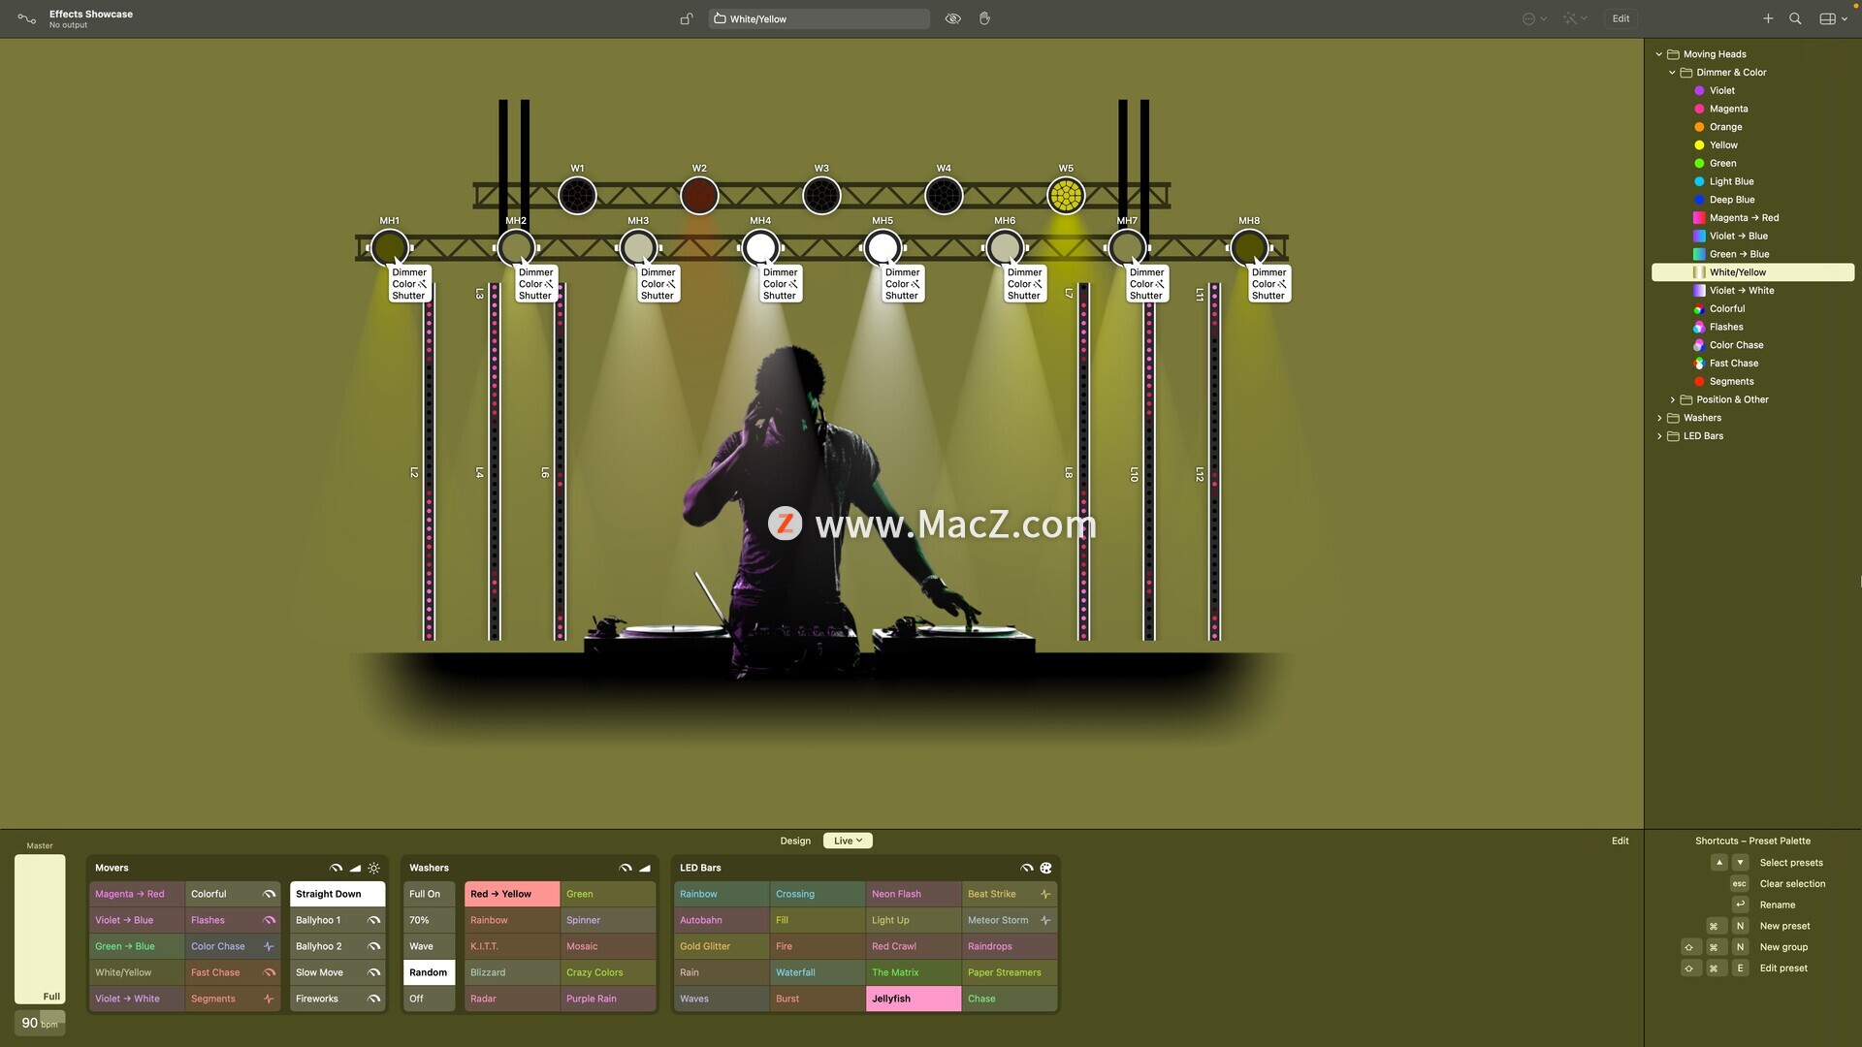Viewport: 1862px width, 1047px height.
Task: Open the window layout dropdown
Action: [1833, 18]
